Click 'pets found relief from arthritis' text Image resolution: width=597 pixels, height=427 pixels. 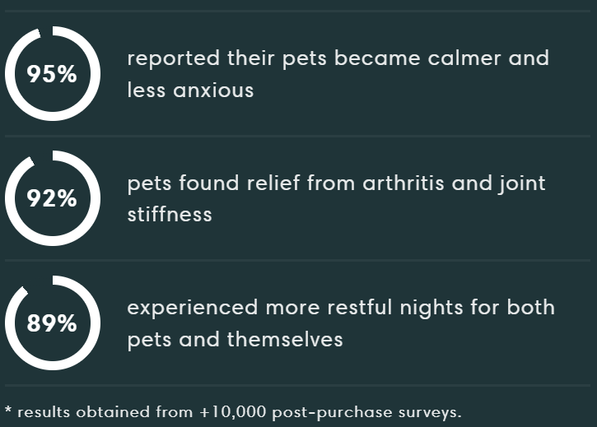[x=286, y=183]
